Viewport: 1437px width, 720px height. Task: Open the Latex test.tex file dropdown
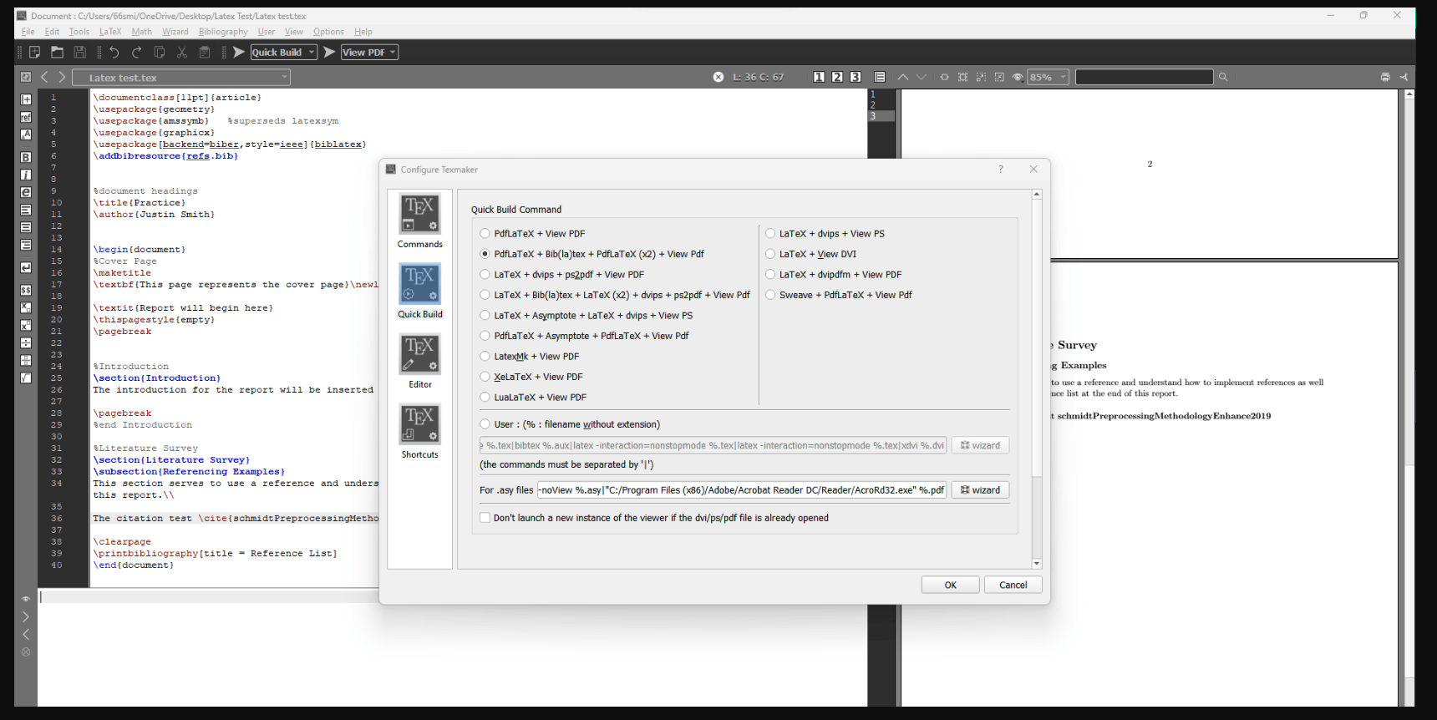[181, 77]
